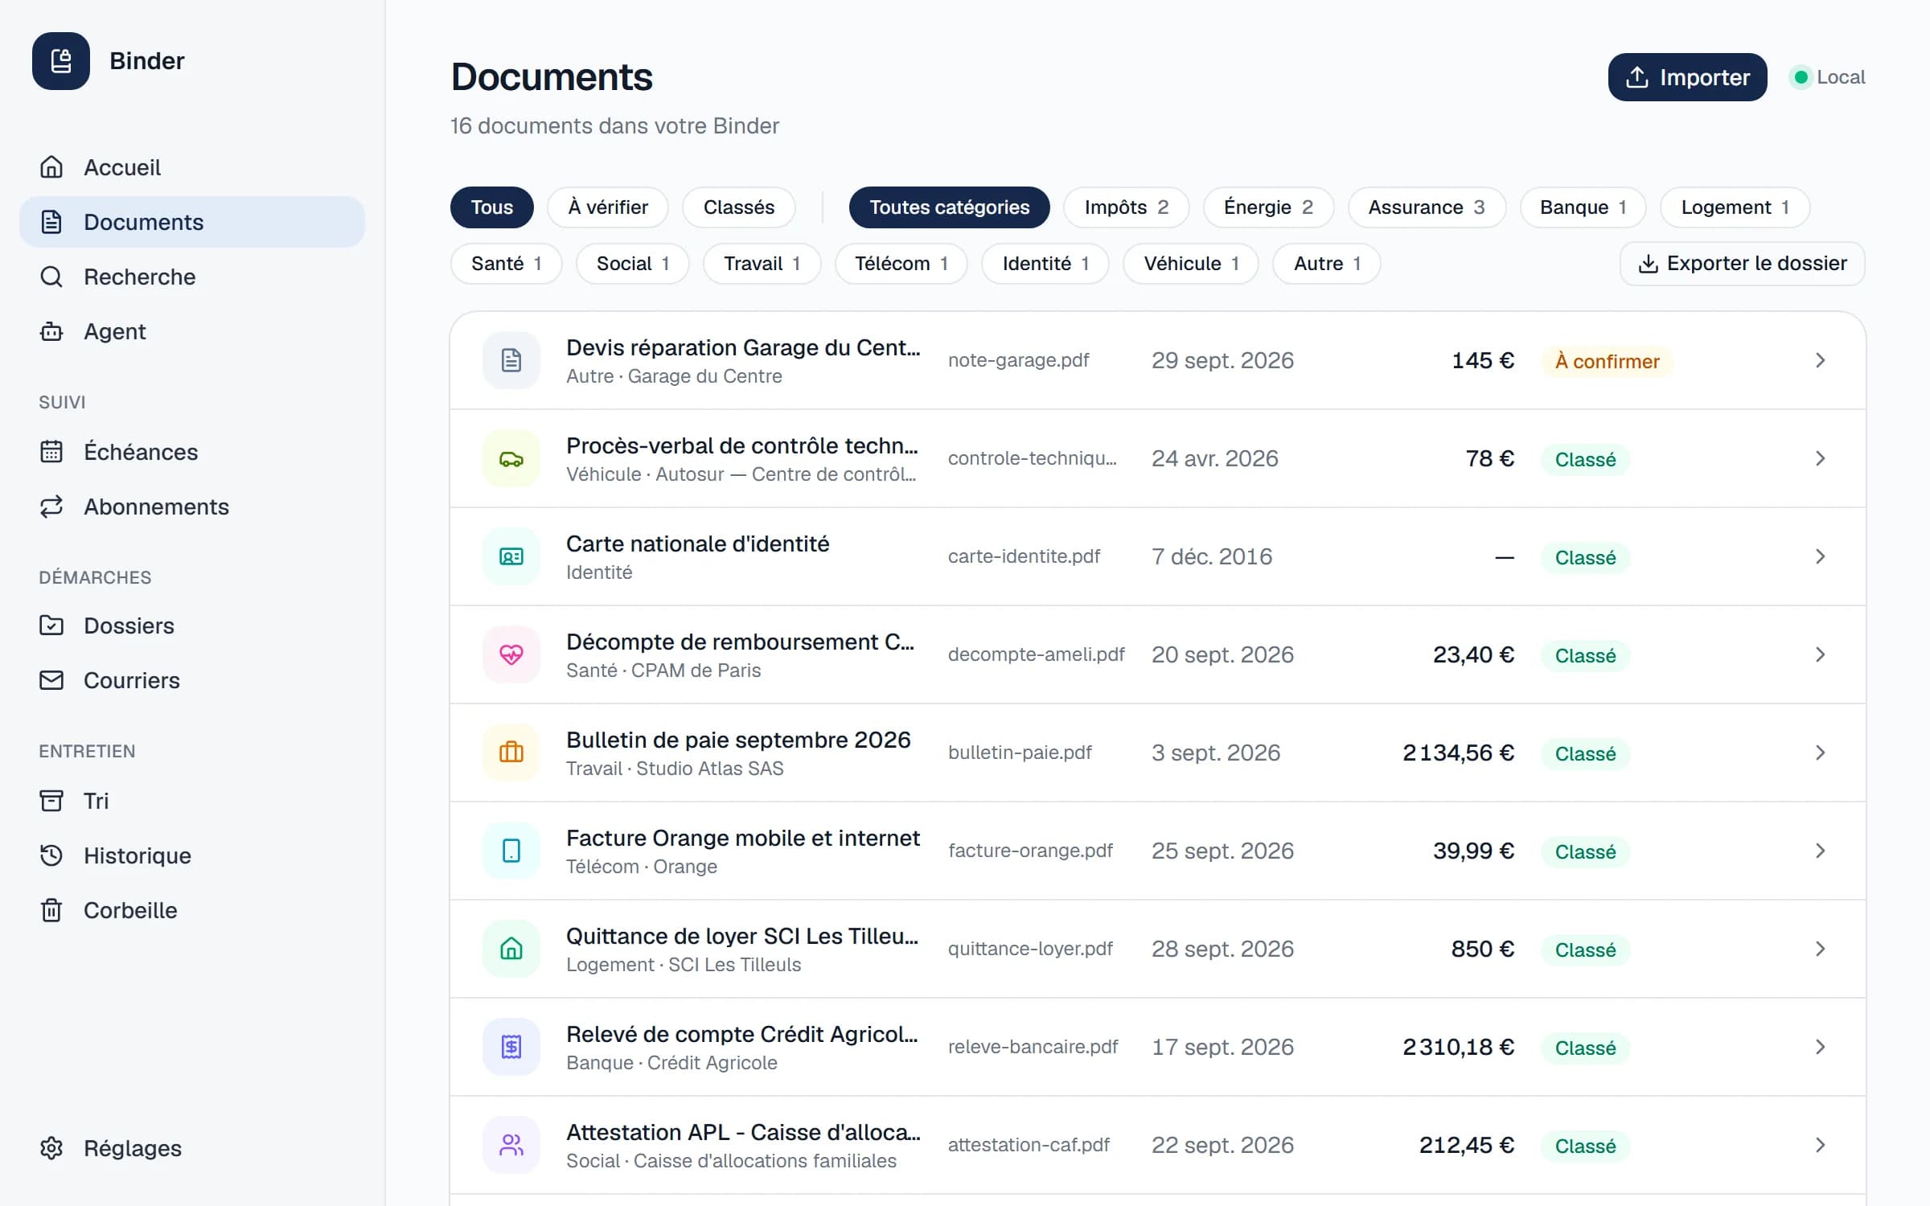Expand the Procès-verbal de contrôle row chevron
Screen dimensions: 1930x1206
(1821, 458)
